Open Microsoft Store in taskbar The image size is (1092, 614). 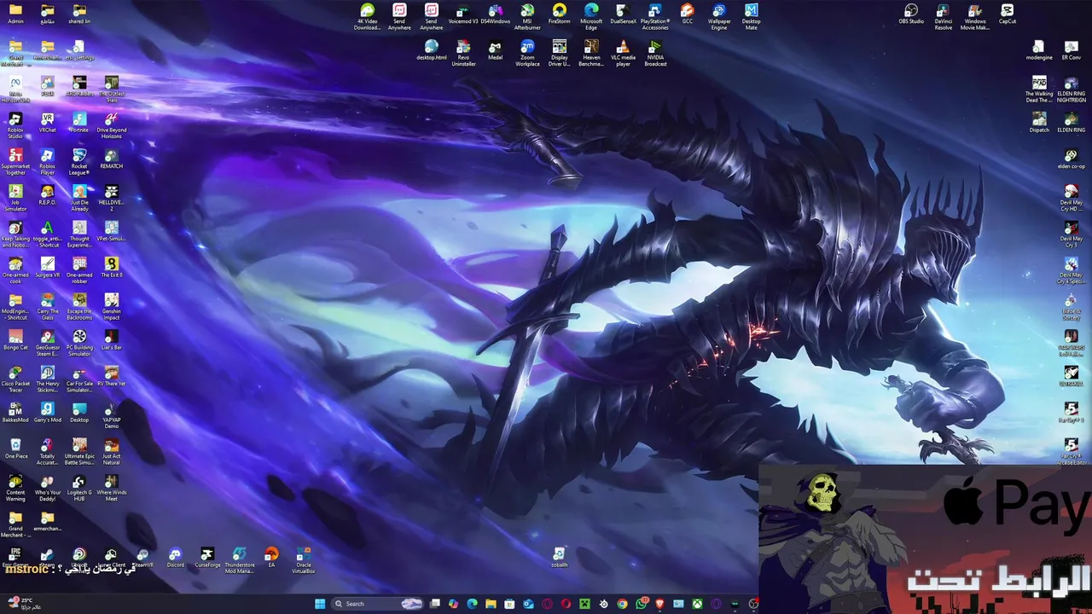509,604
